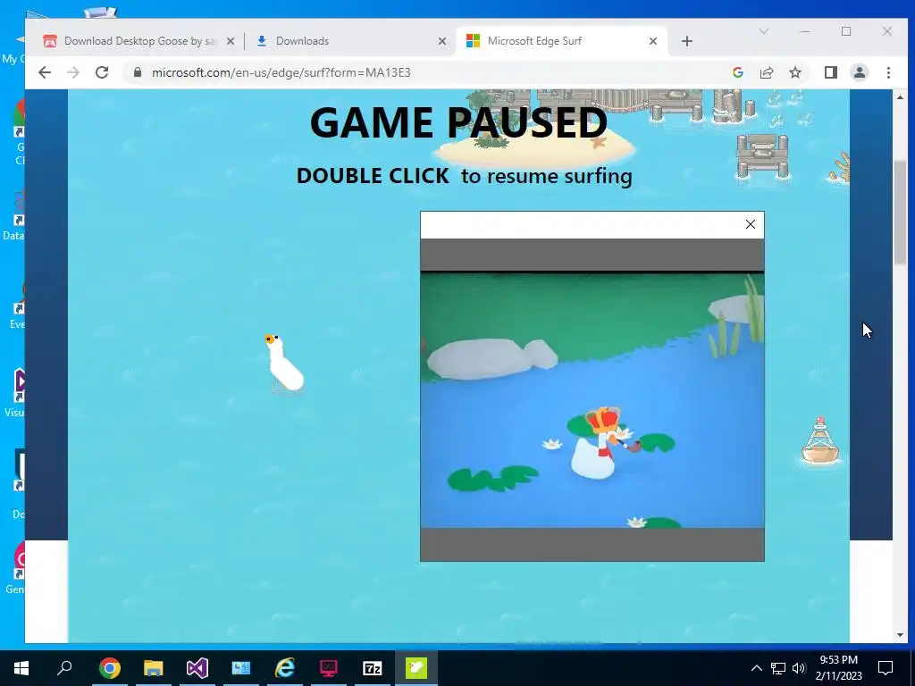Screen dimensions: 915x686
Task: Open the pink monitor app on taskbar
Action: 329,668
